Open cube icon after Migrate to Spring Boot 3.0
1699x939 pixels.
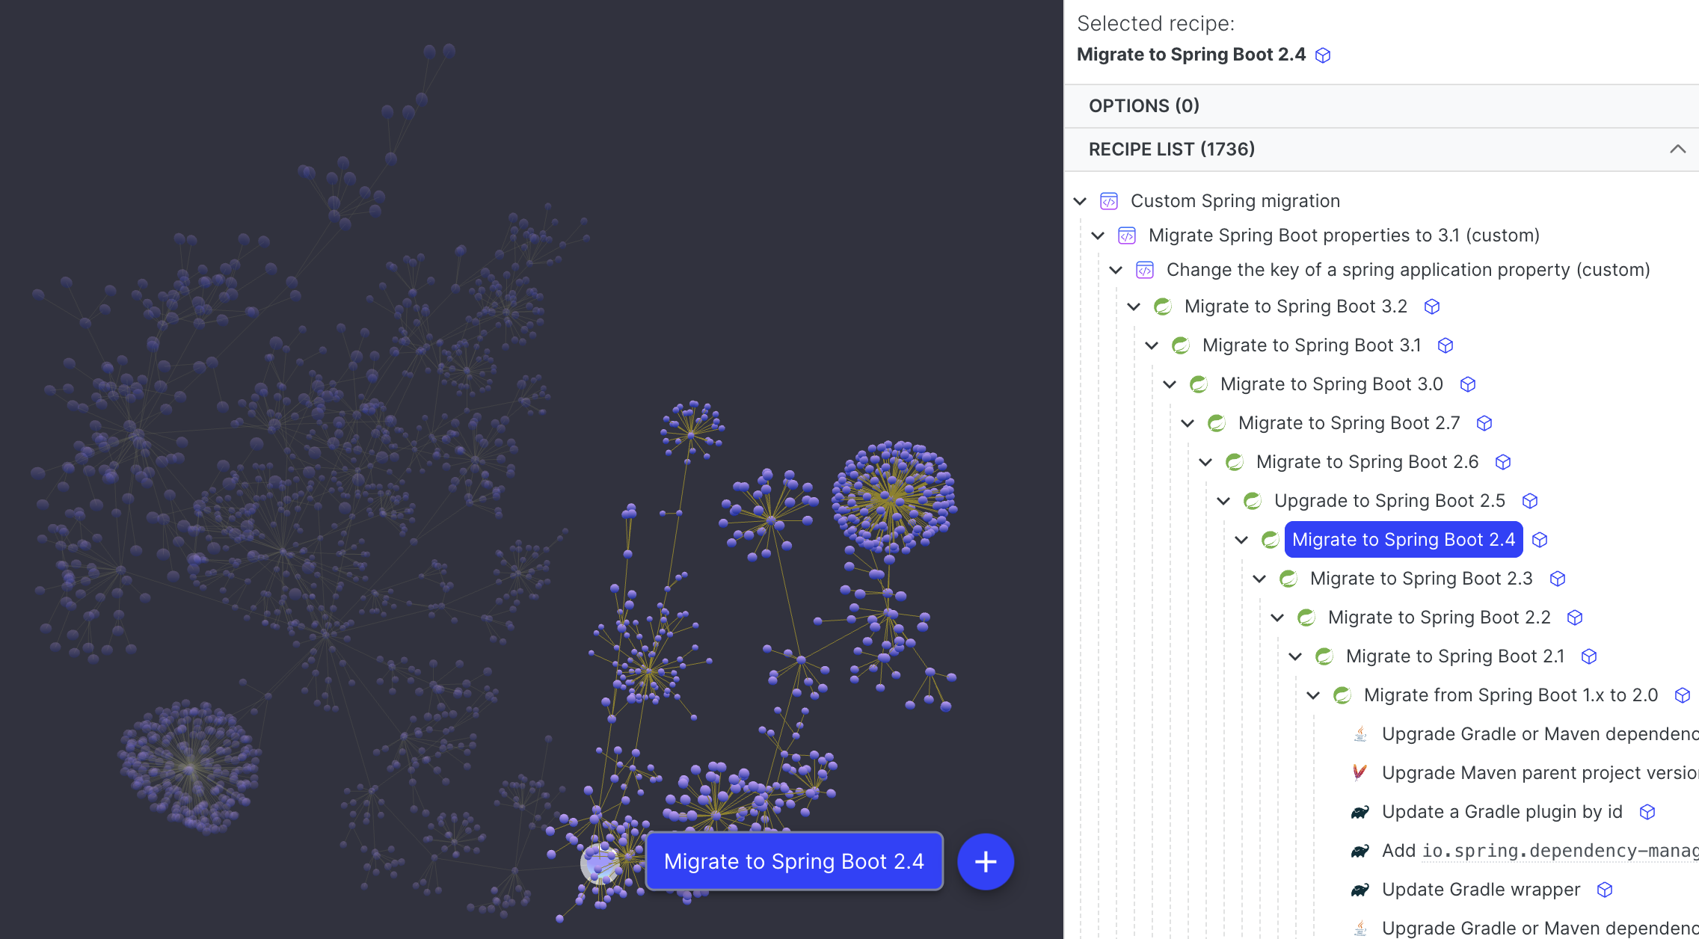[1468, 384]
